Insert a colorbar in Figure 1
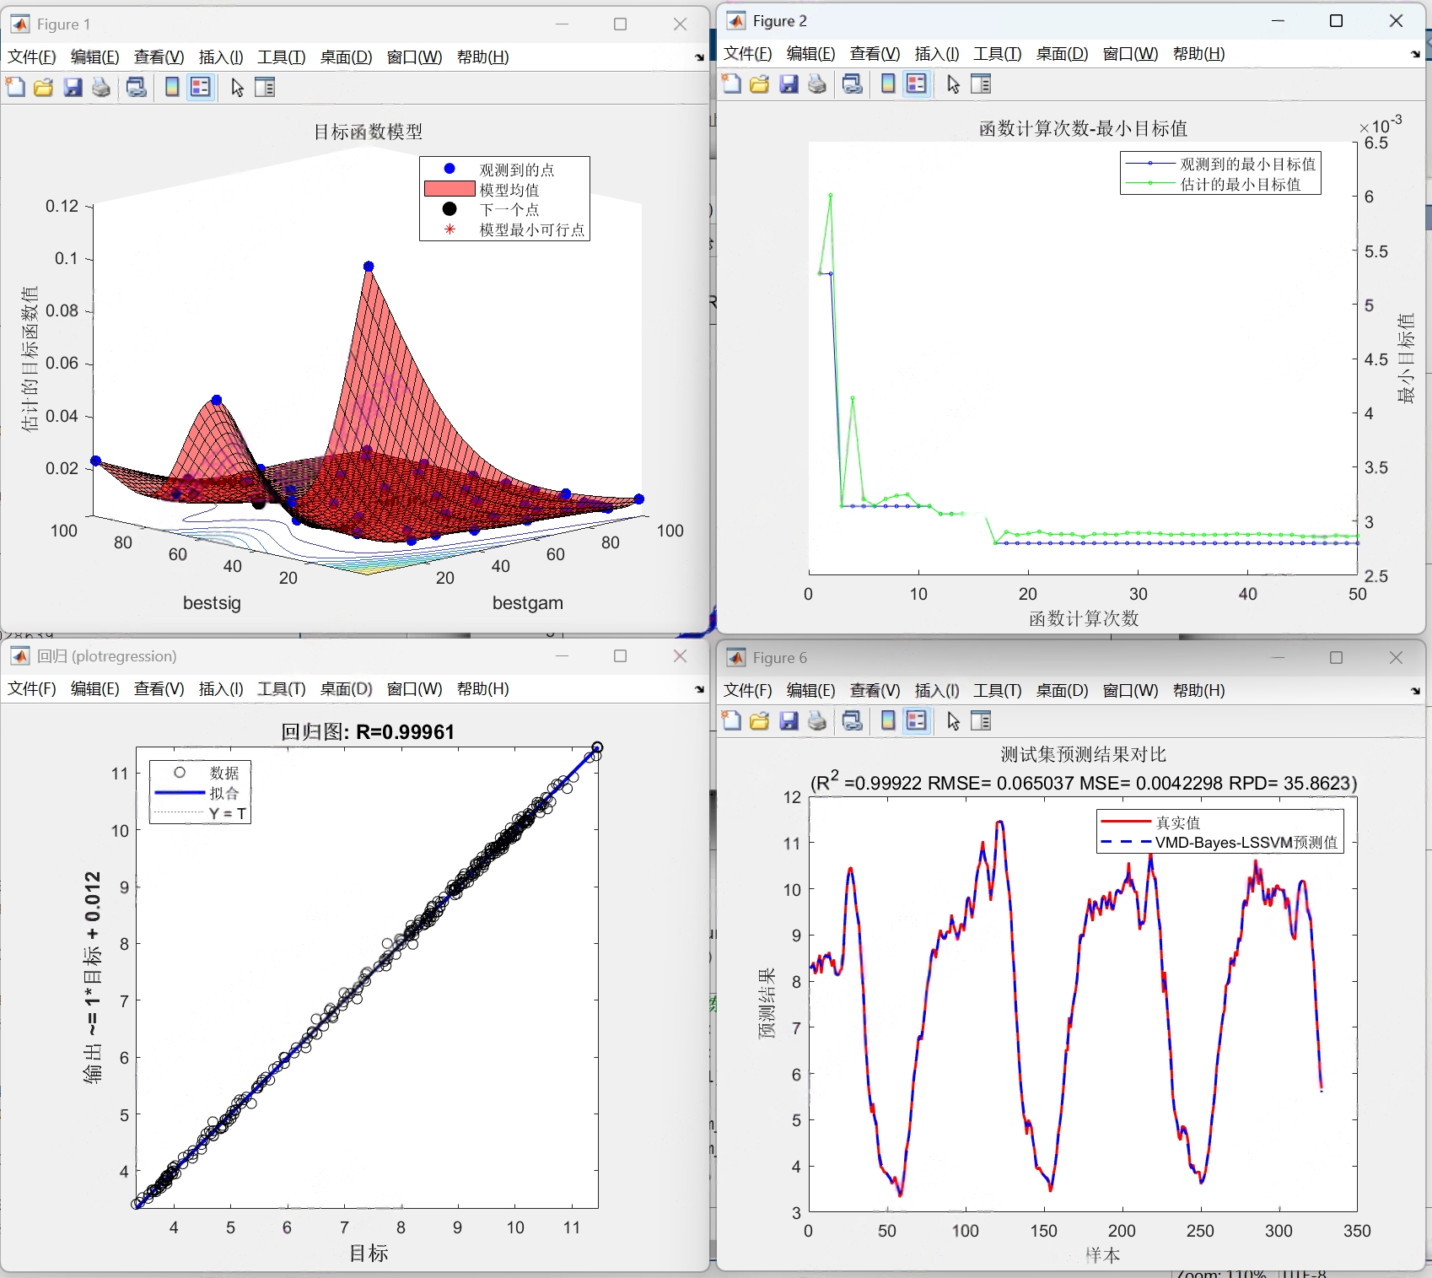The image size is (1432, 1278). (x=172, y=87)
